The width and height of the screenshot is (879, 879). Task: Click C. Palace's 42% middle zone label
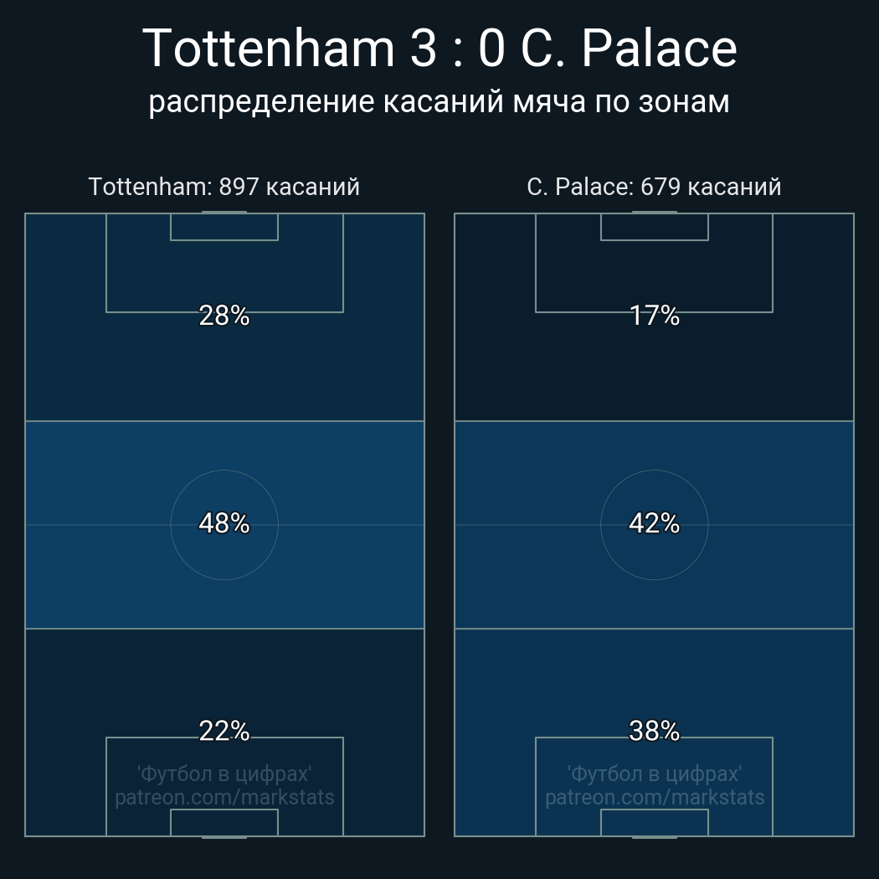click(x=654, y=523)
